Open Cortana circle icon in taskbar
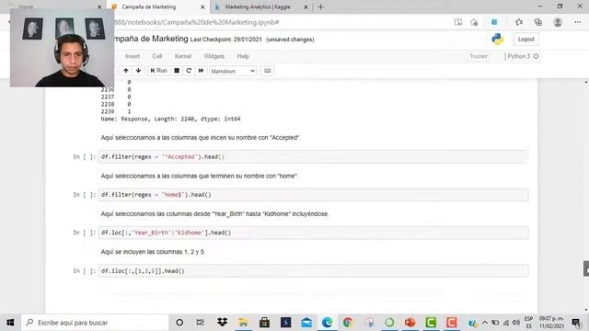Viewport: 589px width, 331px height. (179, 323)
